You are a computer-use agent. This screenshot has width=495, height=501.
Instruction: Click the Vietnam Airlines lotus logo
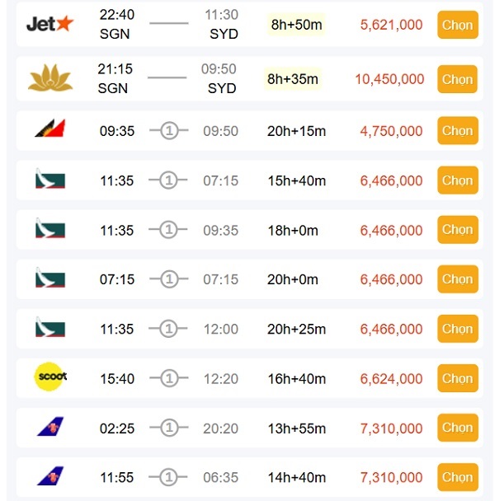click(50, 79)
